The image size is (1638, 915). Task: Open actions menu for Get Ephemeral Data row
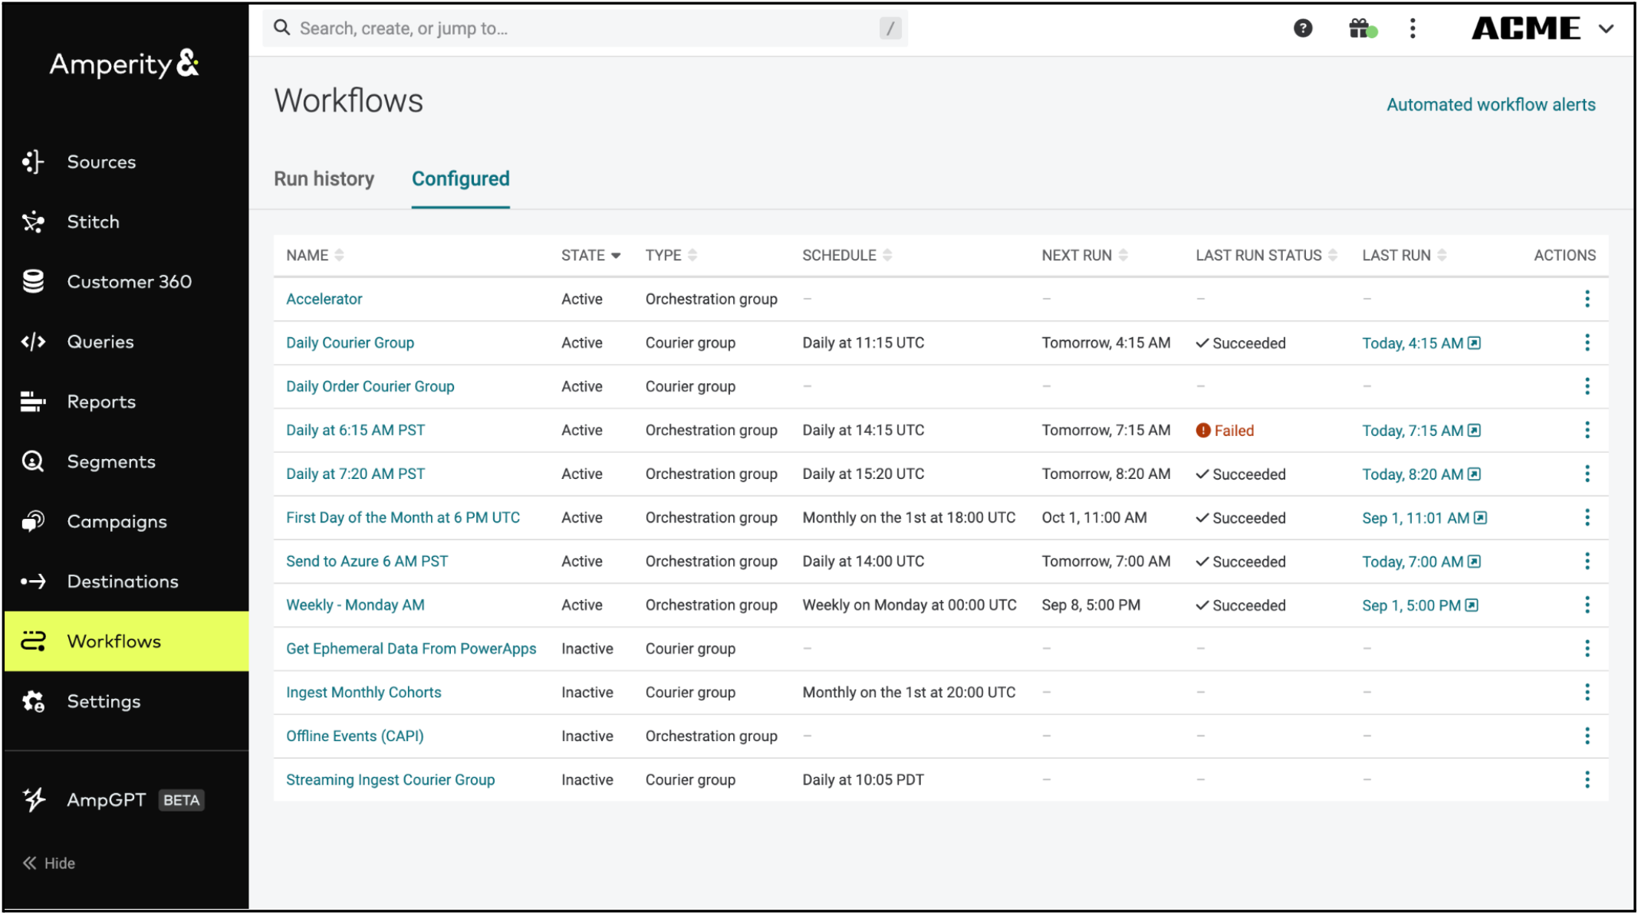tap(1587, 648)
